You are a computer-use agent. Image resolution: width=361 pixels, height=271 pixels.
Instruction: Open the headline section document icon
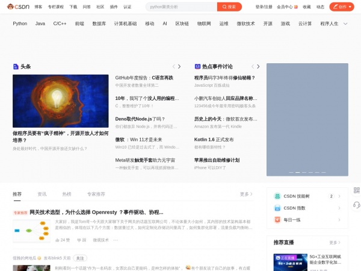[16, 67]
